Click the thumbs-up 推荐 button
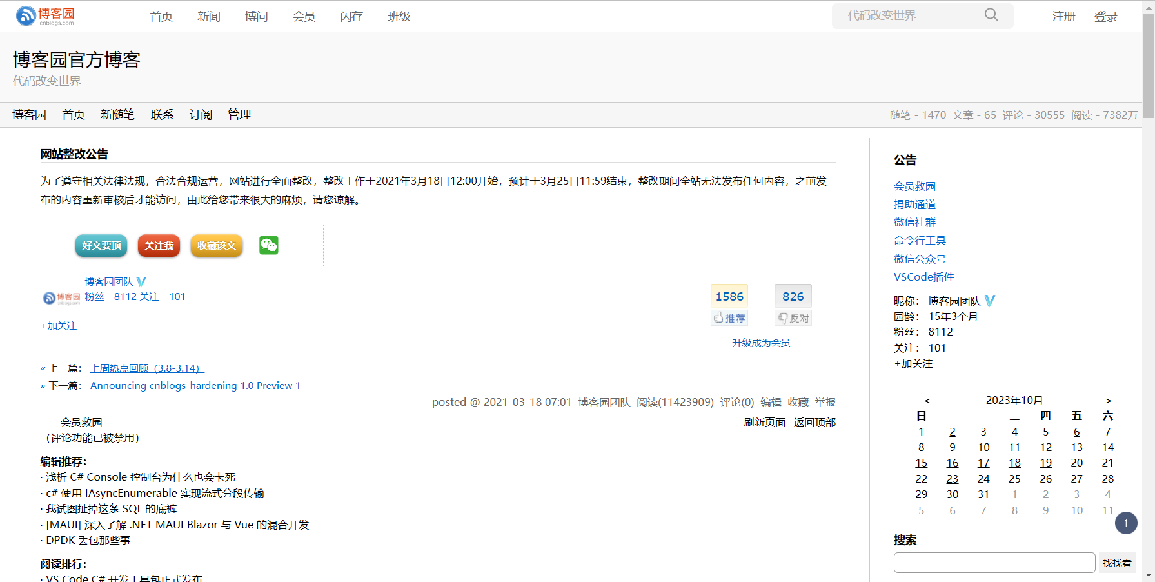The height and width of the screenshot is (582, 1155). 729,318
